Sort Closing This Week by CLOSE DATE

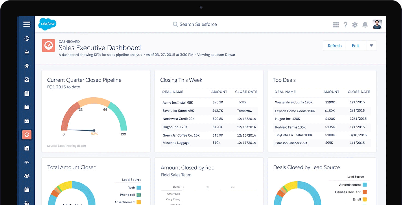tap(246, 92)
